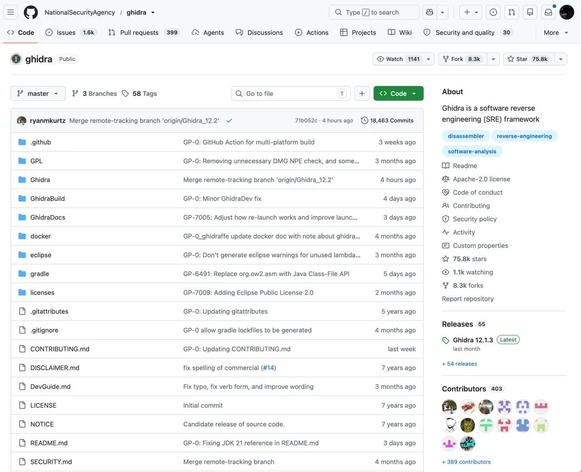Fork the ghidra repository
Screen dimensions: 582x472
462,59
